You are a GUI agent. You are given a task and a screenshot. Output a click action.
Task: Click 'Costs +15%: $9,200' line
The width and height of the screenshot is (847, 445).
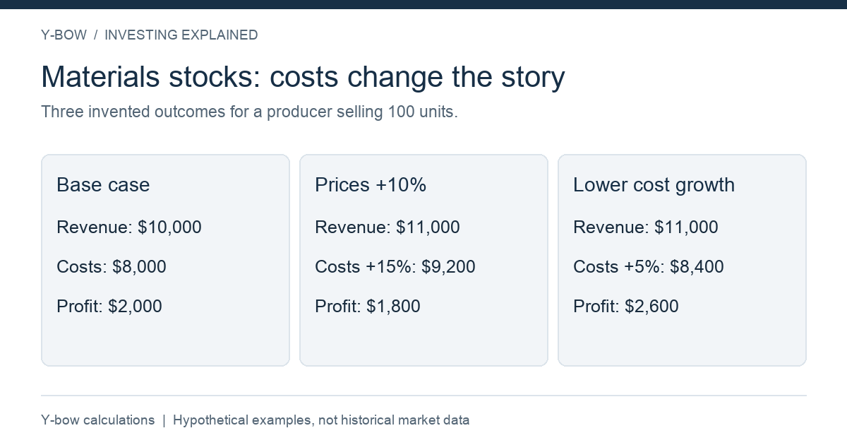[x=395, y=267]
